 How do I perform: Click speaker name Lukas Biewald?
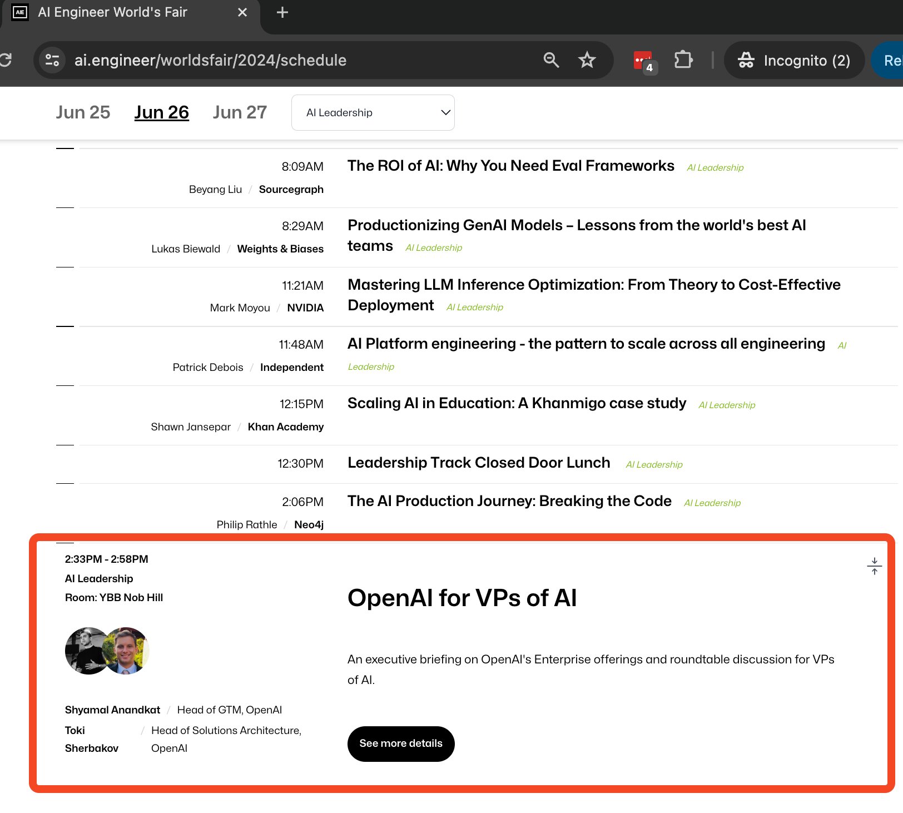click(x=186, y=249)
